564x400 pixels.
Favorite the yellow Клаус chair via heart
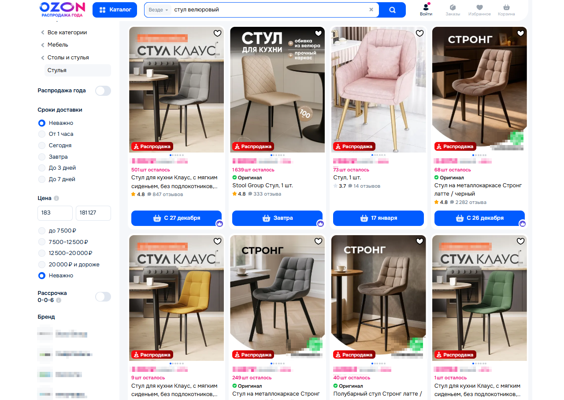coord(217,241)
